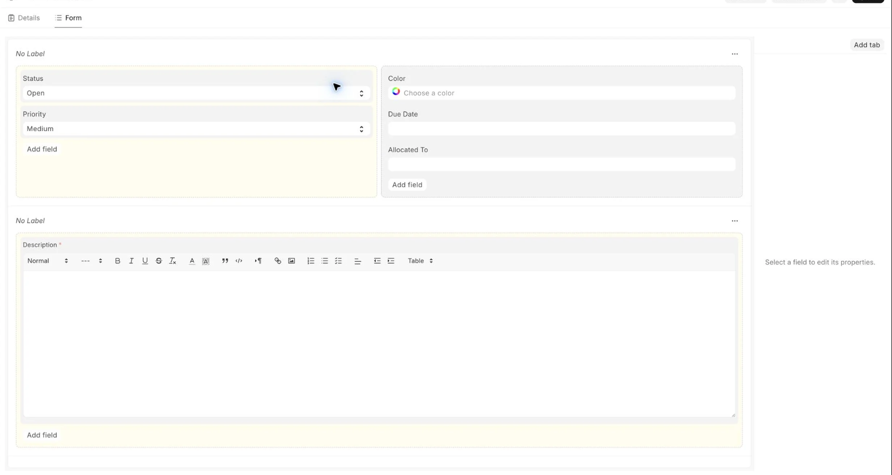
Task: Click the Choose a color field
Action: click(562, 93)
